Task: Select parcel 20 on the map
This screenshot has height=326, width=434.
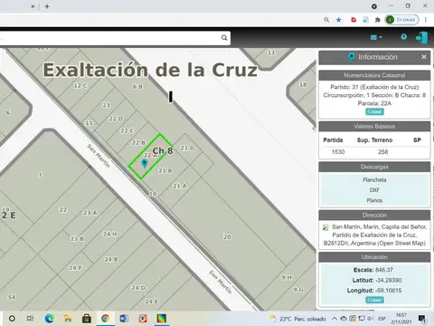Action: click(x=227, y=237)
